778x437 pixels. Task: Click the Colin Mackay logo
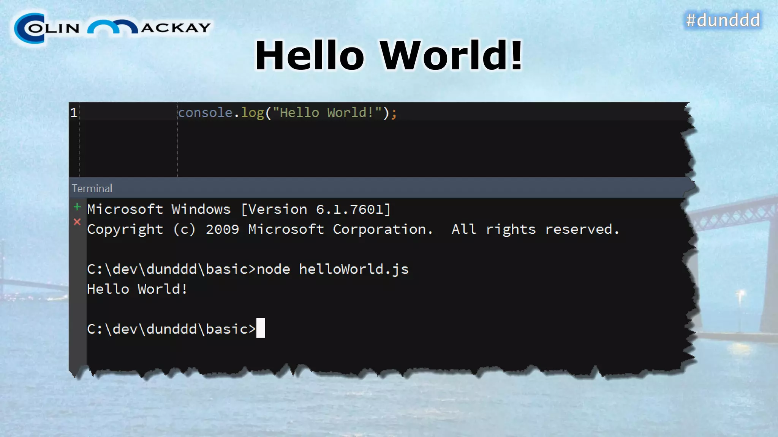112,28
